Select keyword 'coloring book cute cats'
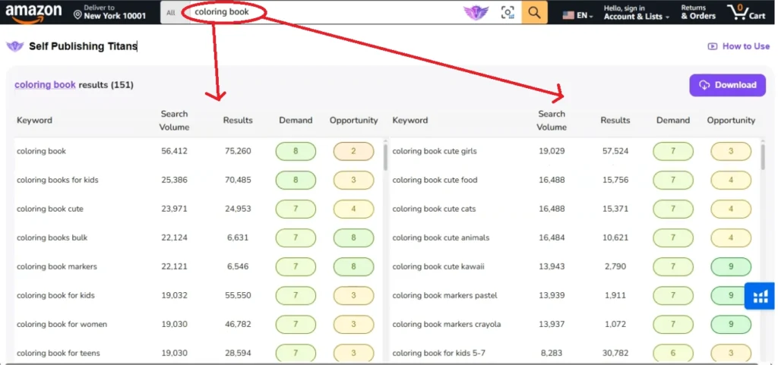 (x=434, y=209)
